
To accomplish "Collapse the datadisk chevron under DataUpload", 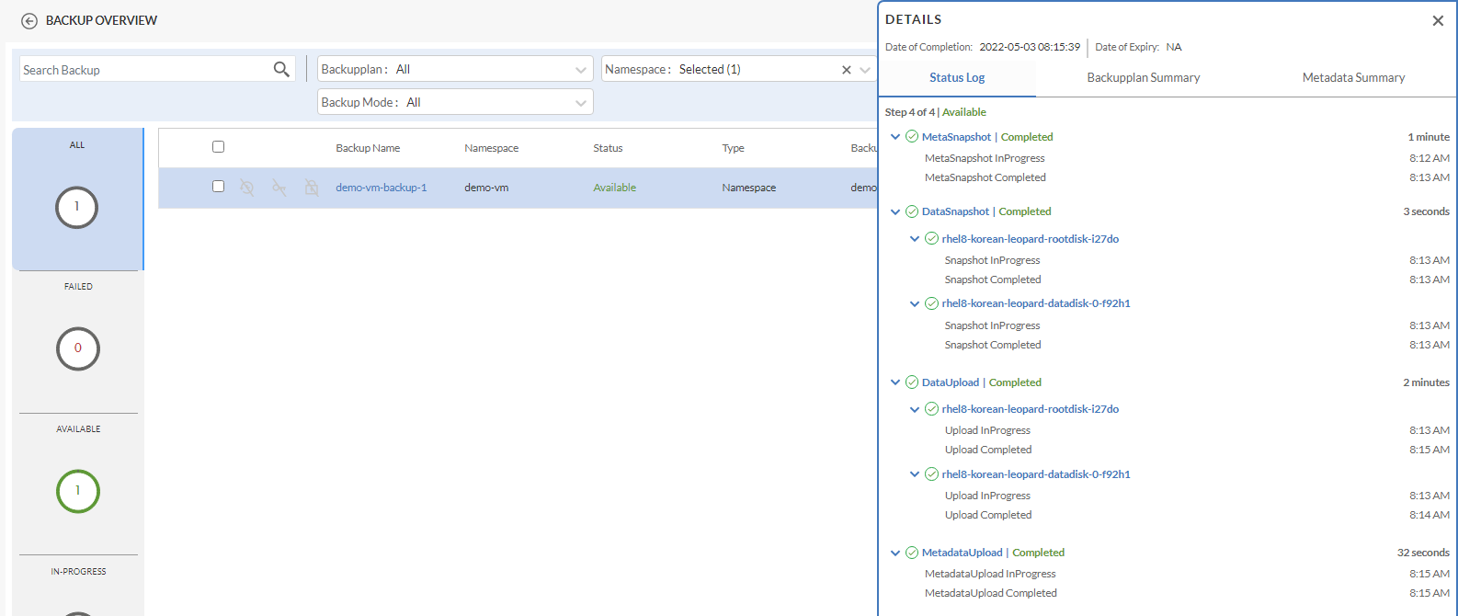I will [x=915, y=474].
